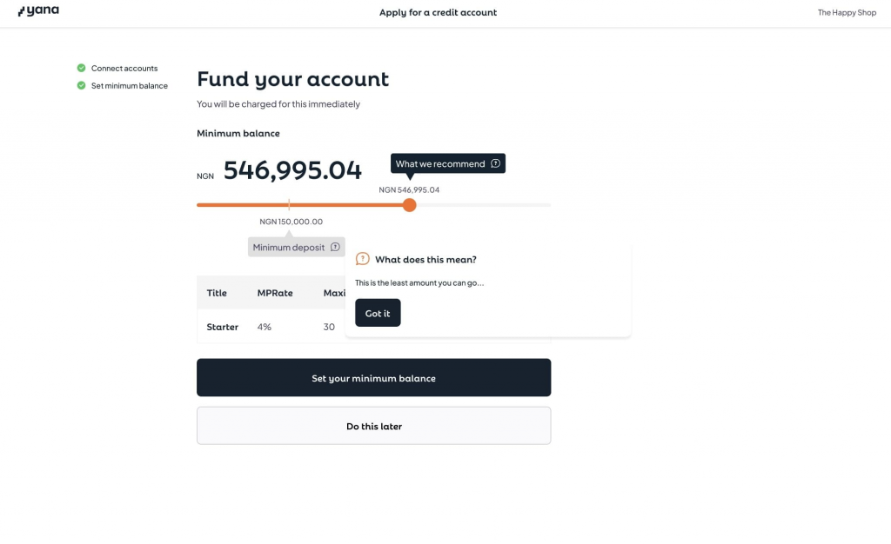Click the help icon in What we recommend
891x544 pixels.
[495, 163]
